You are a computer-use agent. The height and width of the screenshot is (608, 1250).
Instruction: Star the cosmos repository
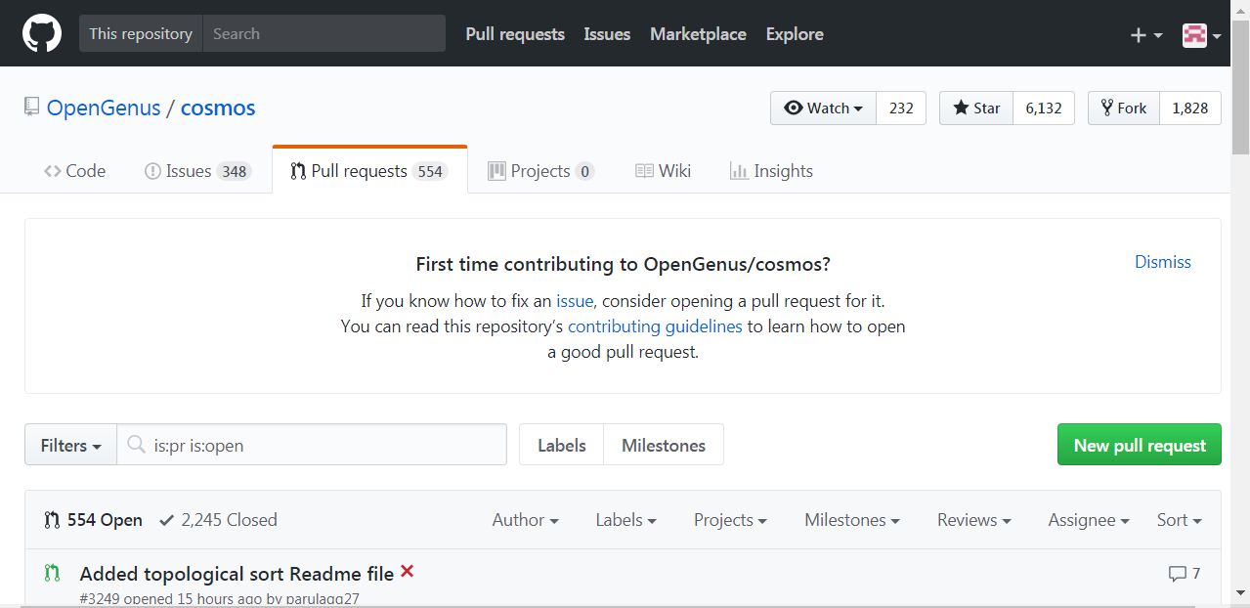[976, 109]
